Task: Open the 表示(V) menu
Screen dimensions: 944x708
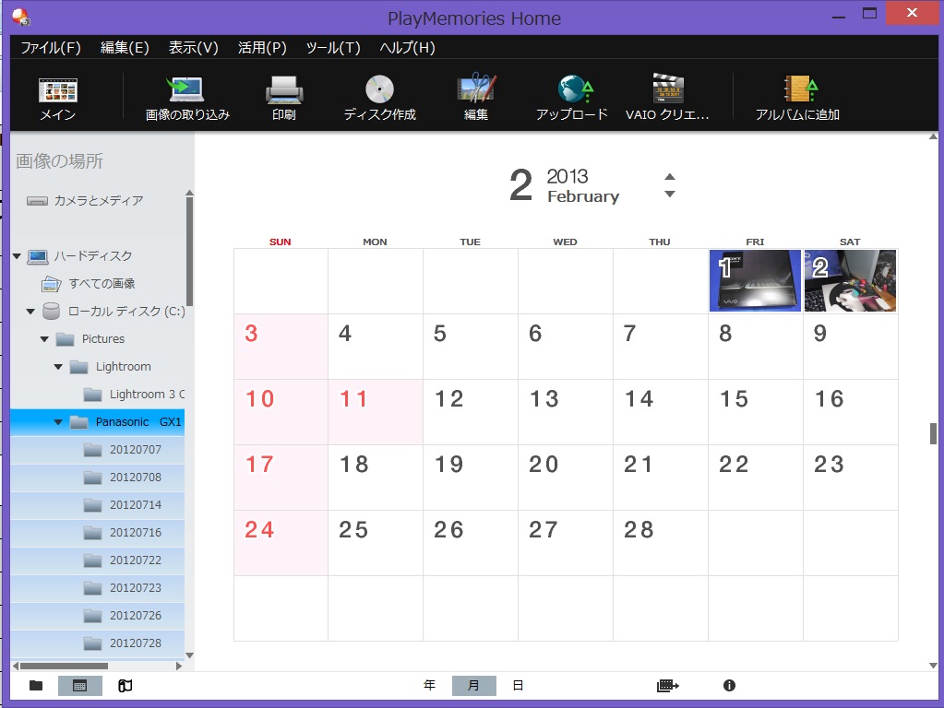Action: 193,48
